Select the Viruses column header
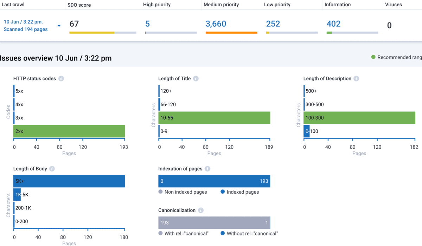This screenshot has height=246, width=422. (394, 5)
